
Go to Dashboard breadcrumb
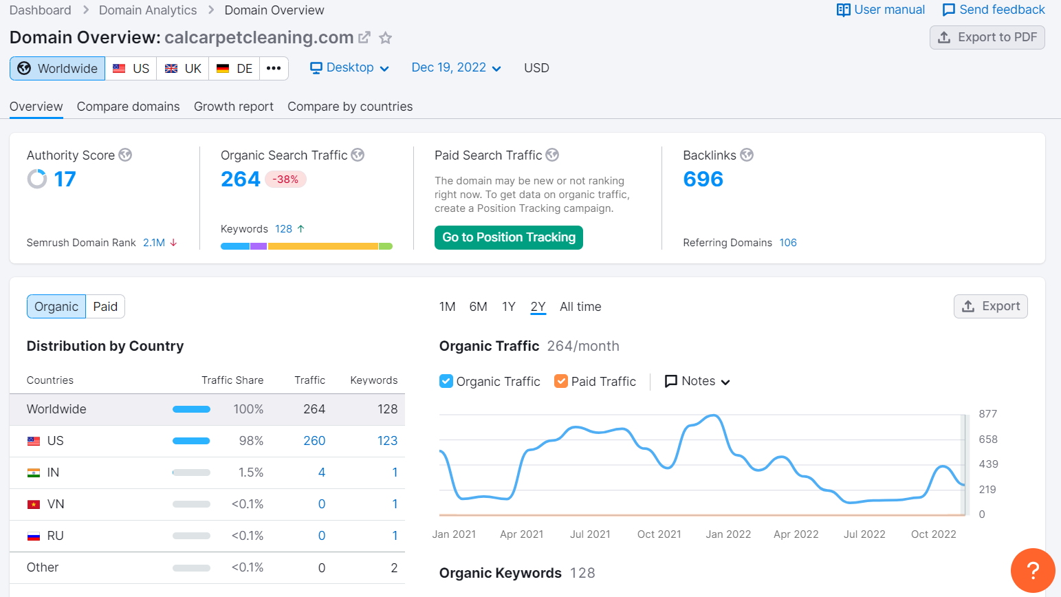pyautogui.click(x=41, y=10)
